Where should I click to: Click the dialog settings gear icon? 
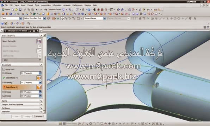34,31
